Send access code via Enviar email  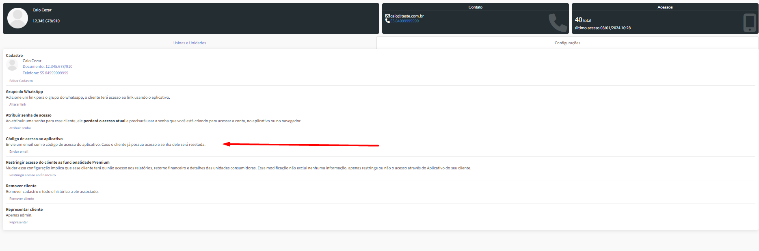pyautogui.click(x=19, y=151)
